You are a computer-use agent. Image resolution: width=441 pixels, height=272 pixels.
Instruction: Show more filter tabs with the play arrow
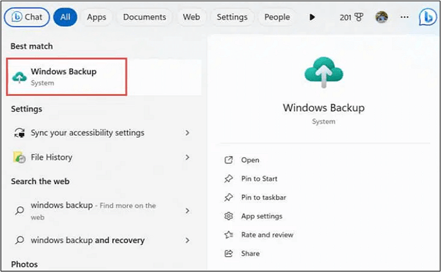click(x=312, y=17)
